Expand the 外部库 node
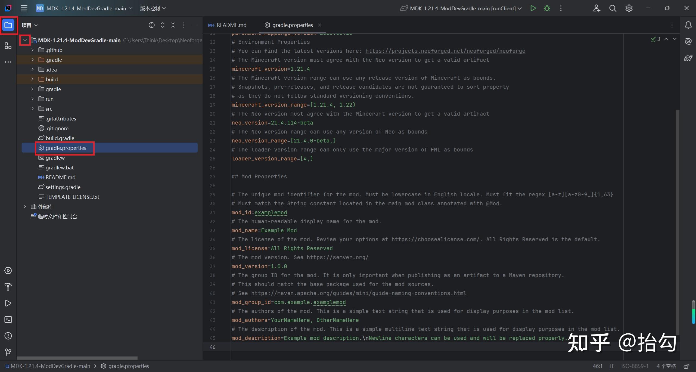696x372 pixels. [x=25, y=207]
